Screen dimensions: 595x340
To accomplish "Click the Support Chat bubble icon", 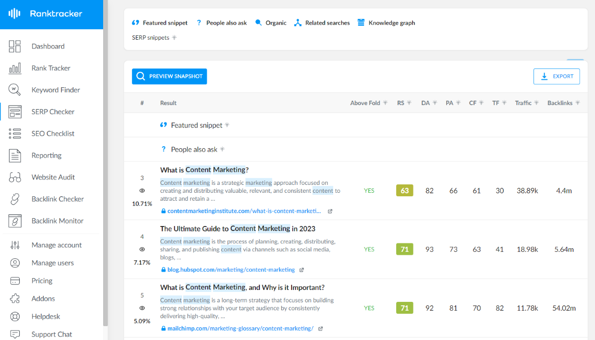I will (x=15, y=334).
